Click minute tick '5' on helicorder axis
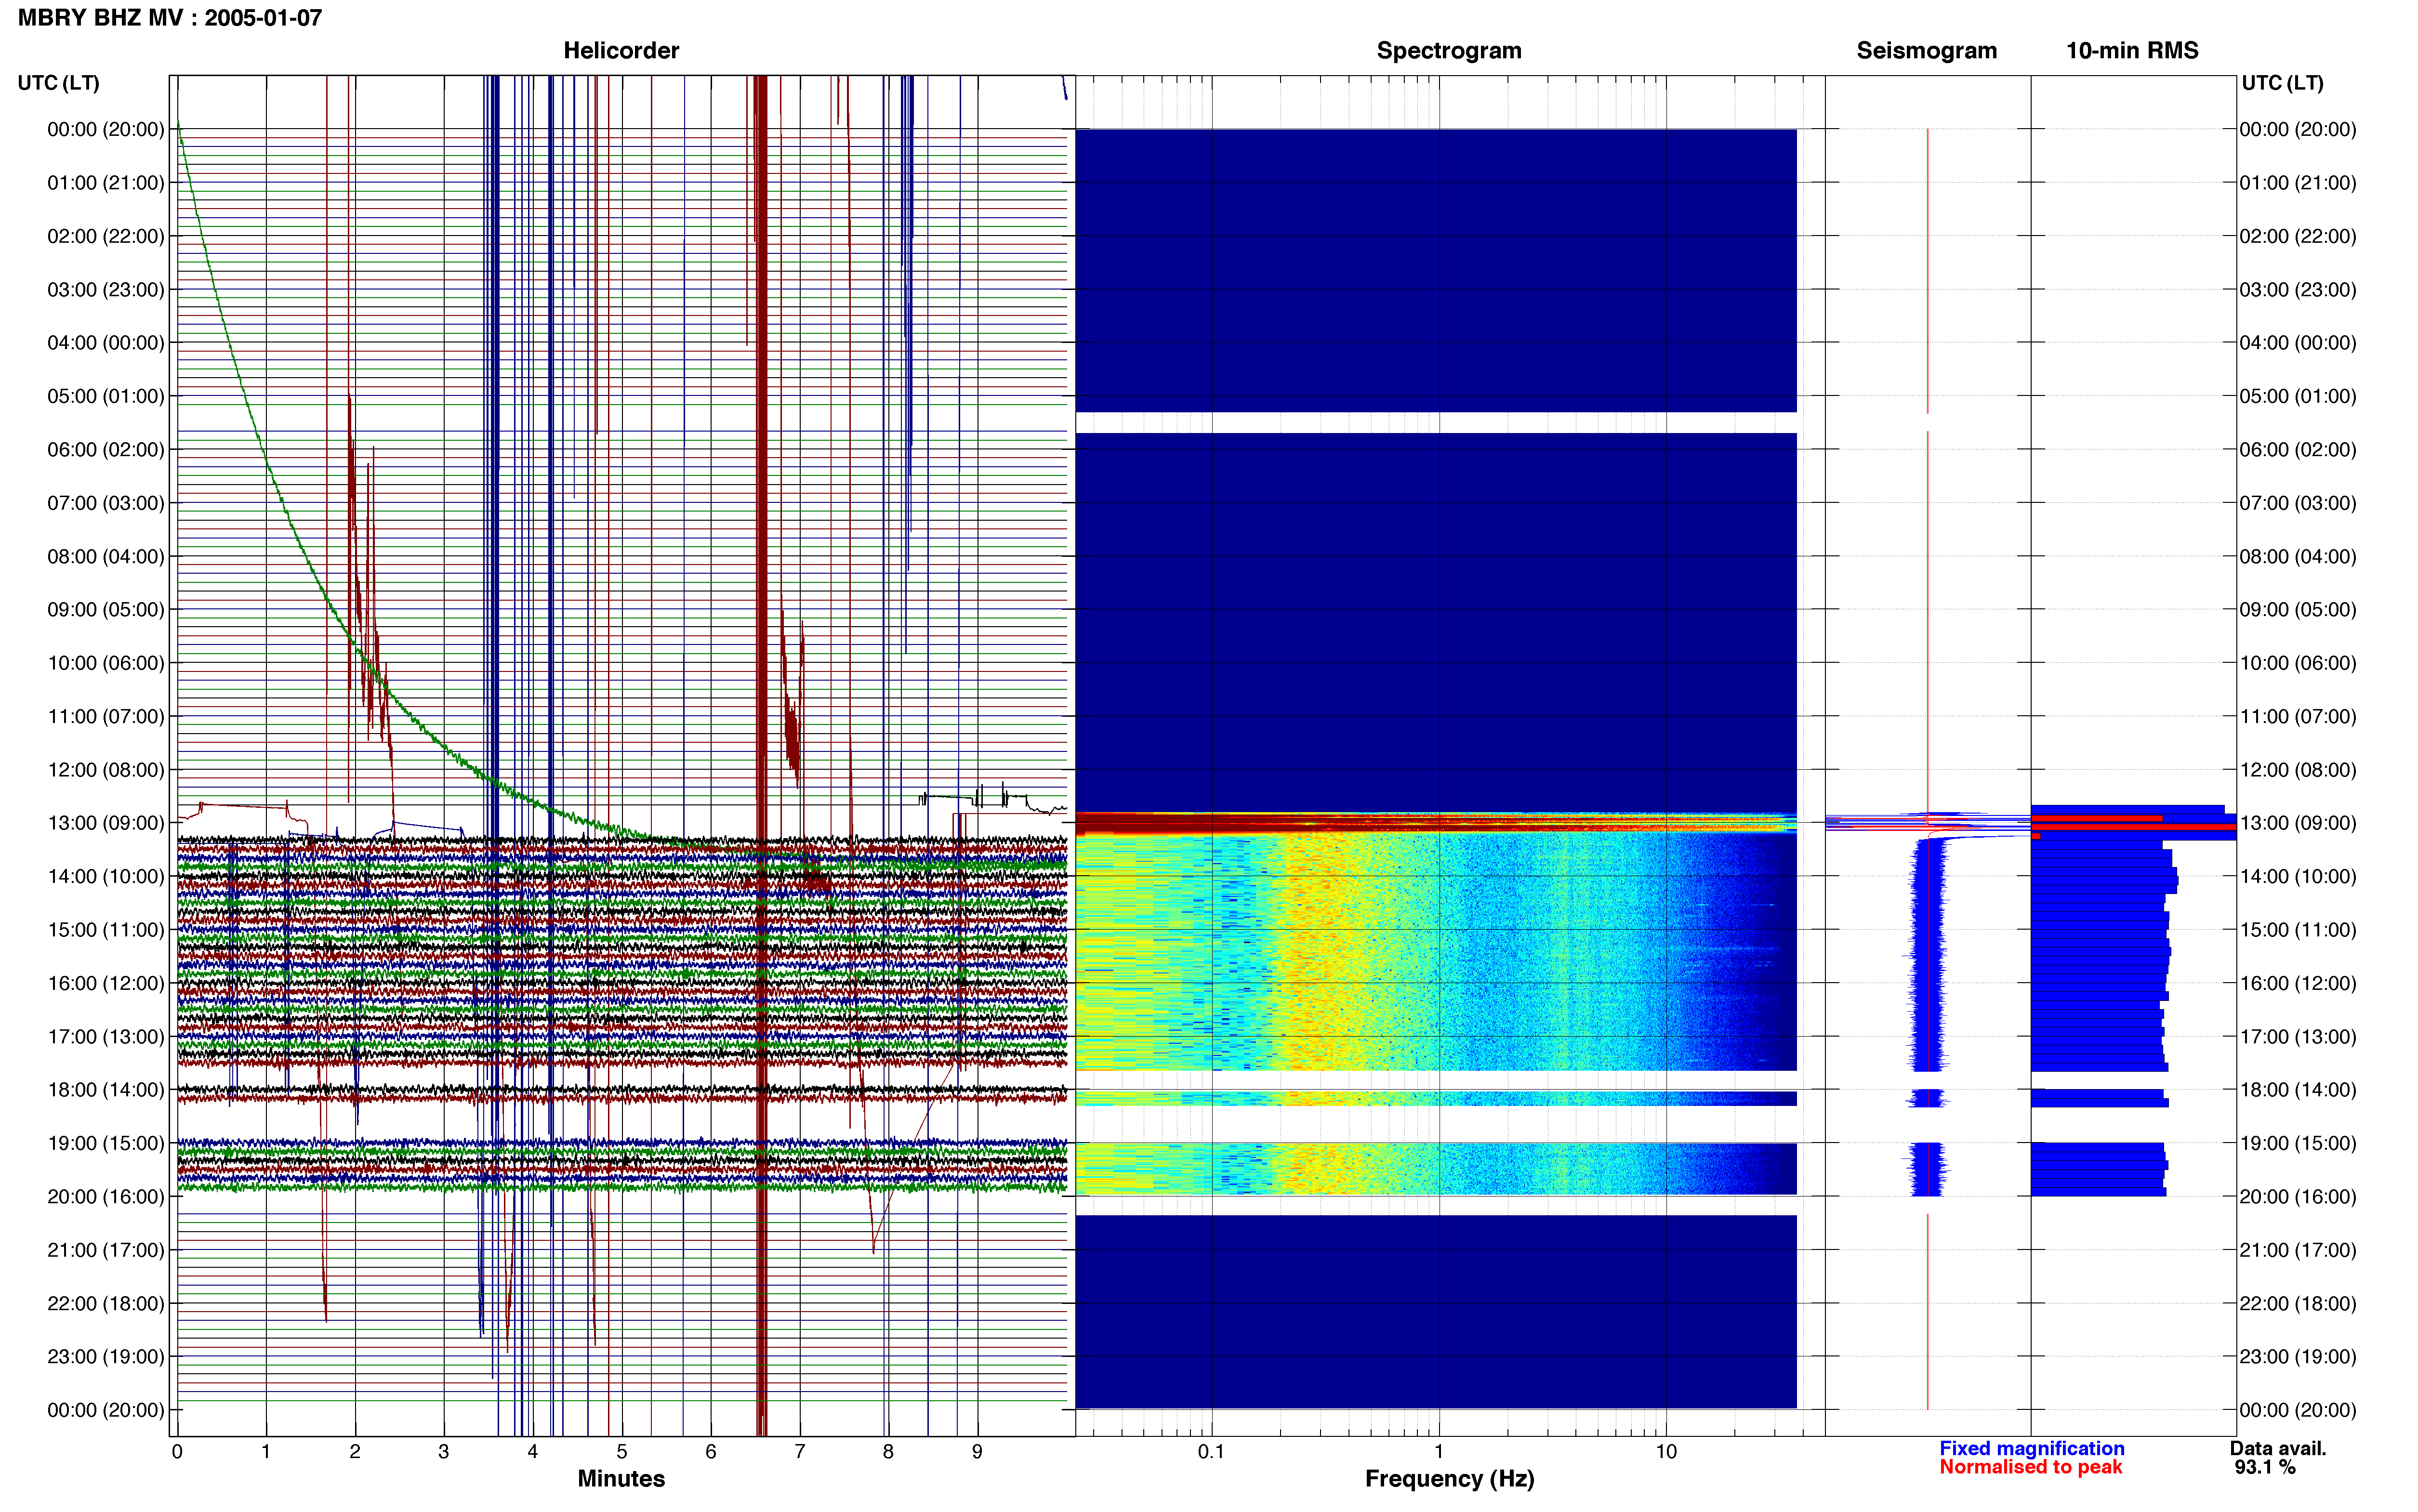 621,1451
